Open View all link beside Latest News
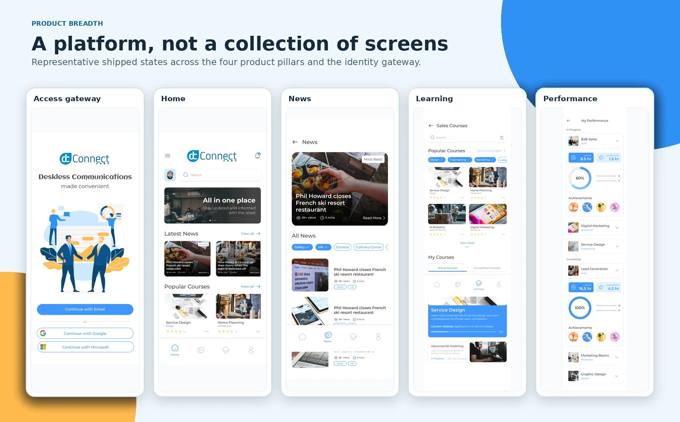The width and height of the screenshot is (680, 422). (251, 234)
